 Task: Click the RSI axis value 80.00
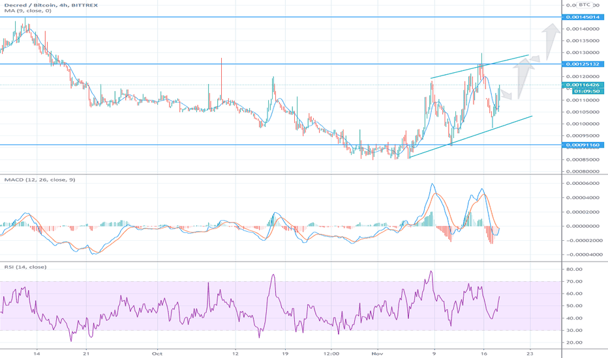574,269
